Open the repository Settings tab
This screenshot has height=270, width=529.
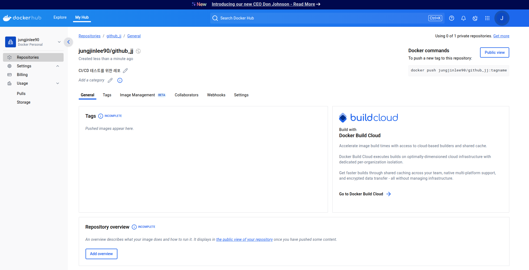click(x=241, y=95)
